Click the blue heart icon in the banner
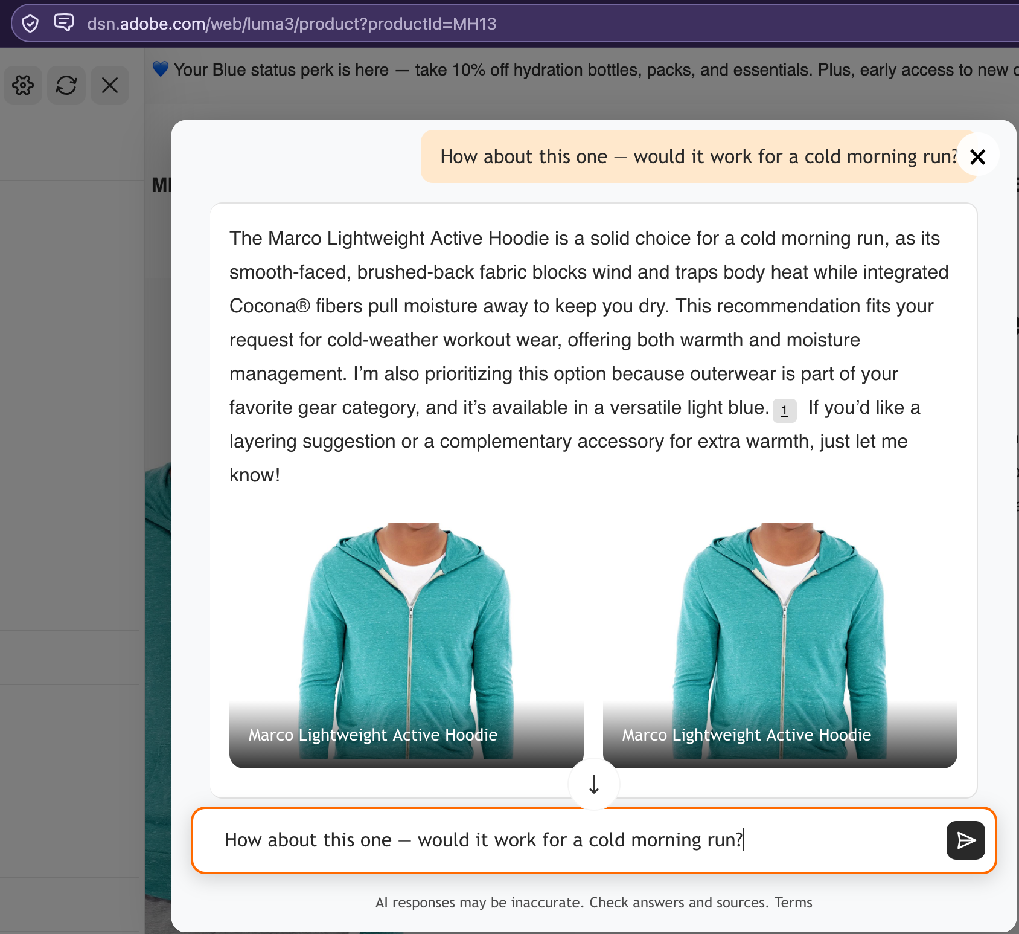This screenshot has height=934, width=1019. point(160,69)
